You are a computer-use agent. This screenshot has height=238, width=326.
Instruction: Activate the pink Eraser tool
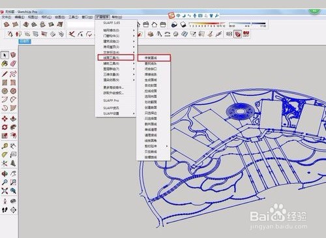tap(13, 63)
